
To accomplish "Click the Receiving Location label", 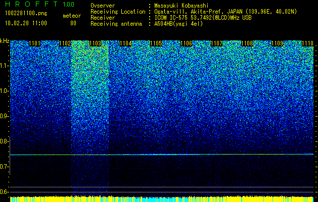I will (x=118, y=12).
